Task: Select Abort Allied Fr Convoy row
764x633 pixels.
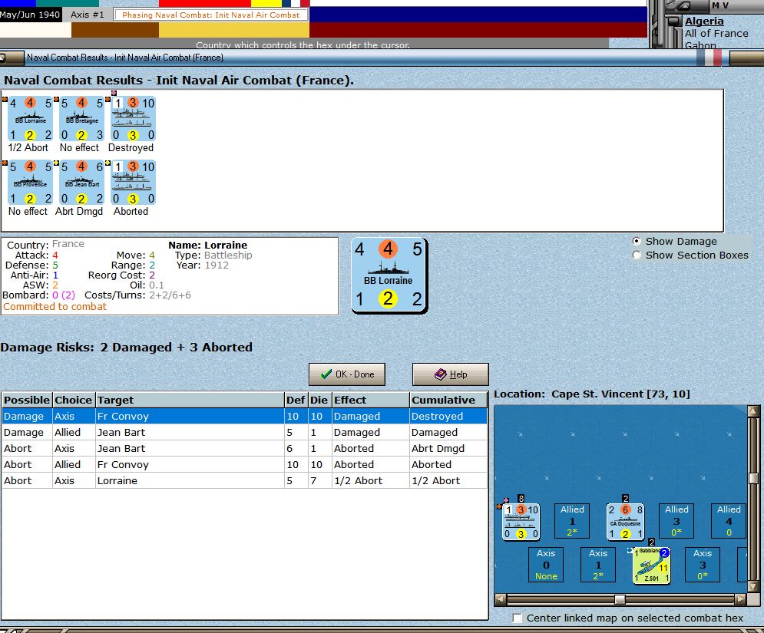Action: 245,464
